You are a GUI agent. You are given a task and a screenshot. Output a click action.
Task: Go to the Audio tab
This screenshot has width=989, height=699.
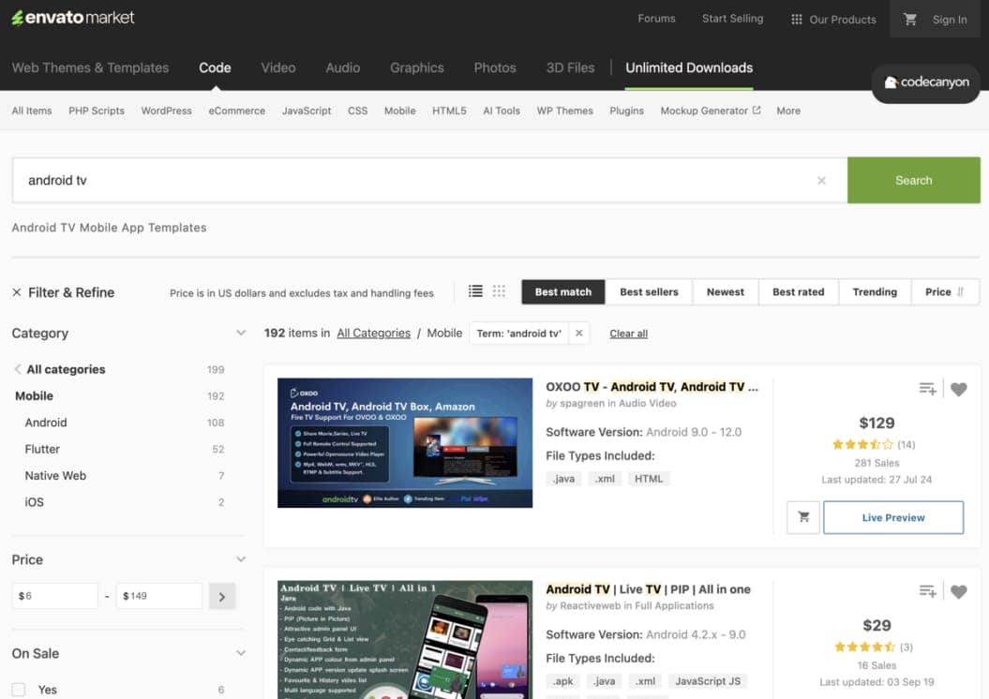click(343, 67)
